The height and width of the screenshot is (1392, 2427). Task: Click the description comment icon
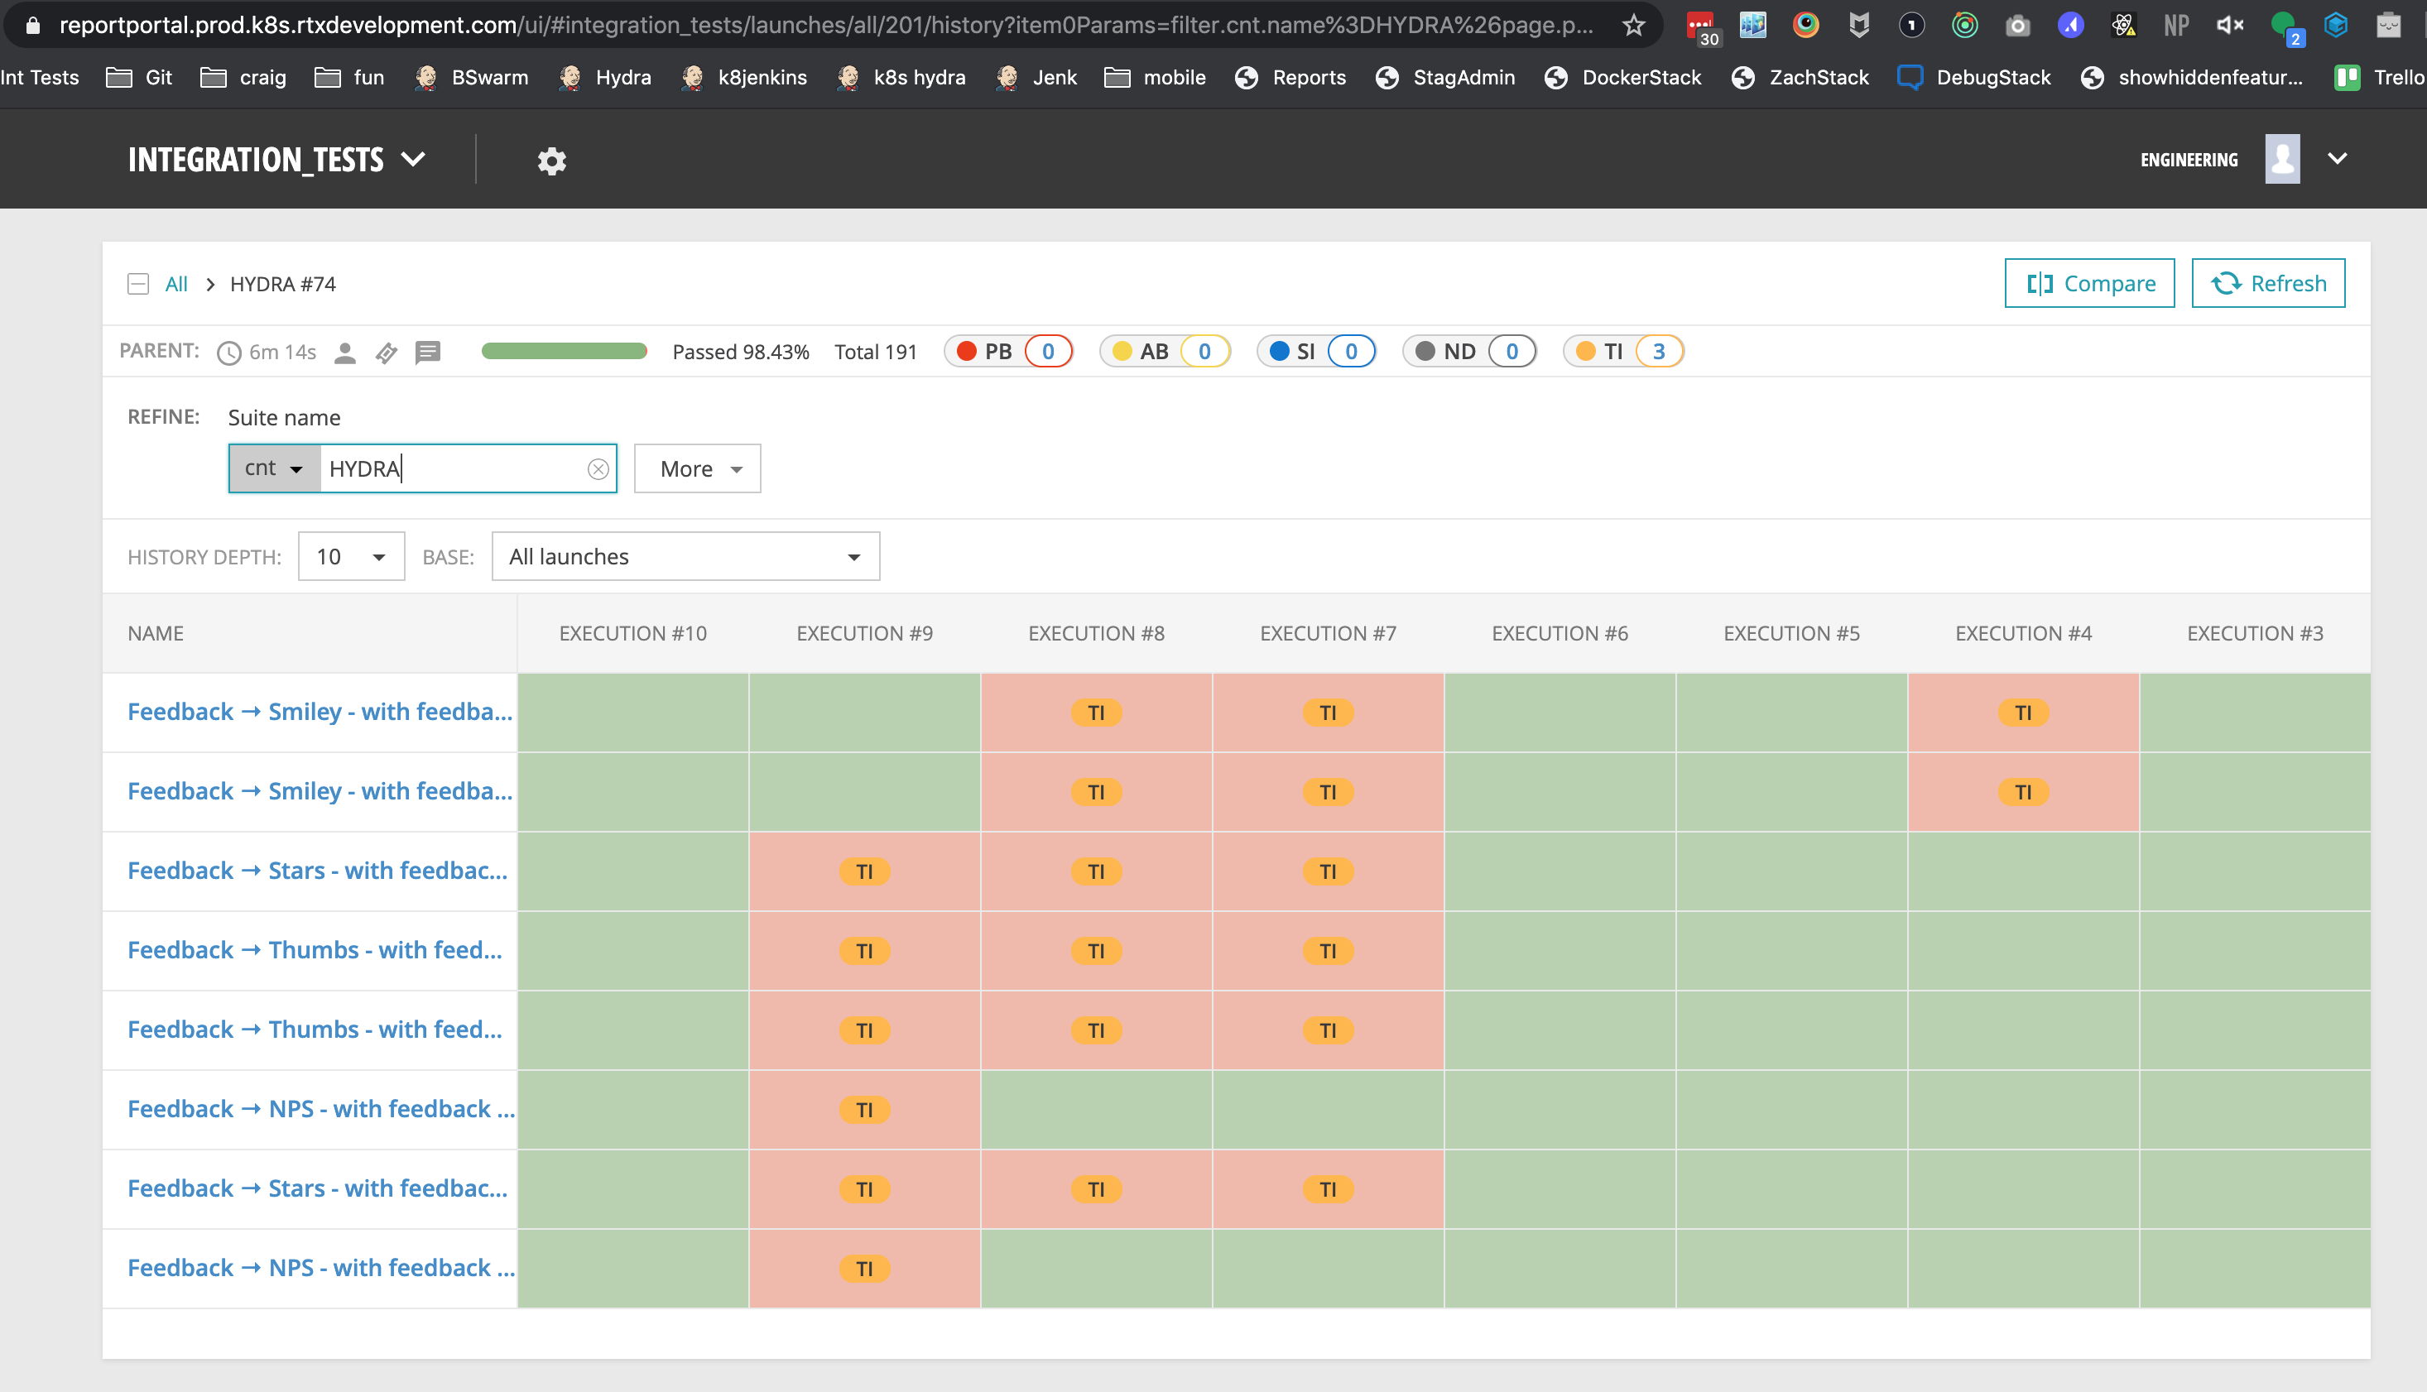[x=427, y=353]
